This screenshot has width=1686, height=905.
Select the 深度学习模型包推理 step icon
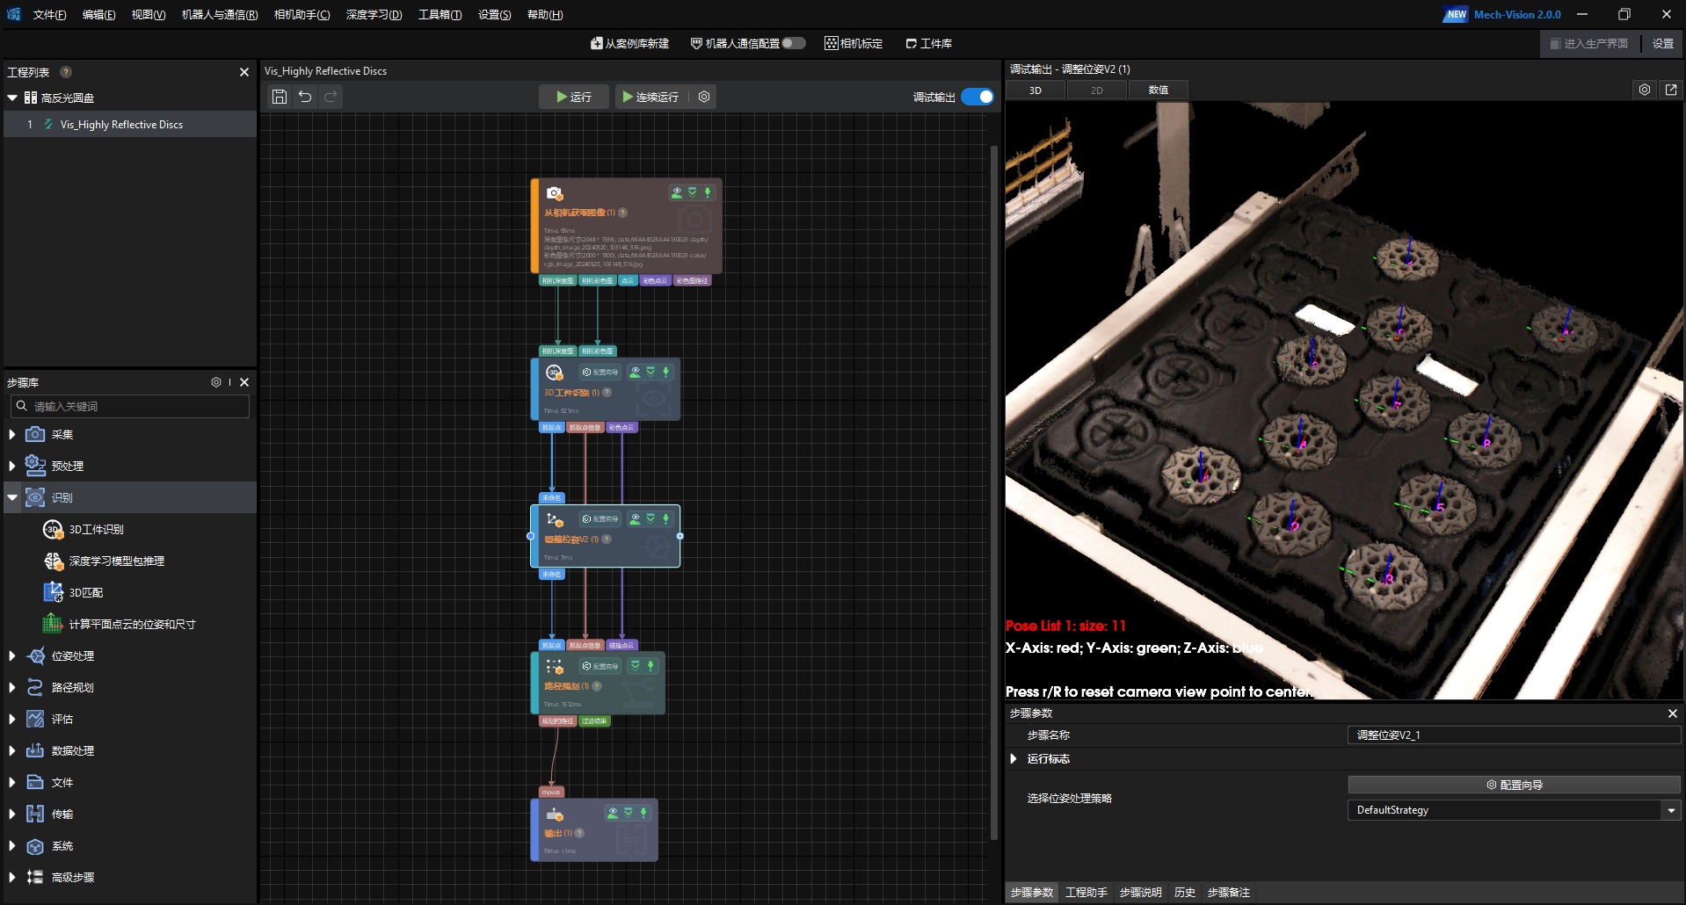53,561
